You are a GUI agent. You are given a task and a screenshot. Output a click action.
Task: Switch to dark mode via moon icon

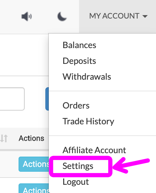point(62,16)
